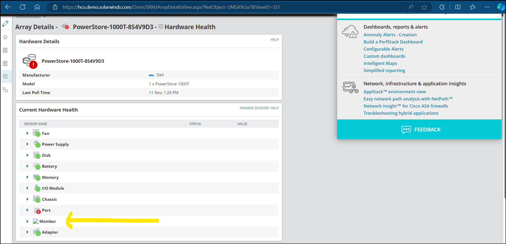
Task: Expand the Chassis sensor row
Action: pyautogui.click(x=27, y=199)
